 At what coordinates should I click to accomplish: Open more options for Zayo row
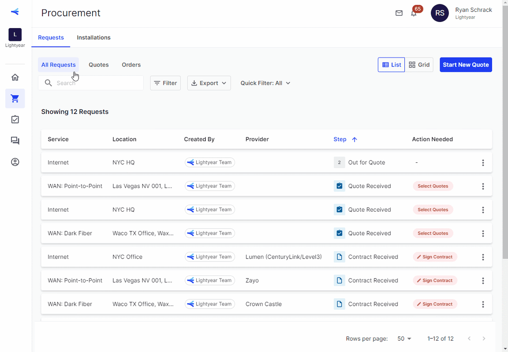click(483, 281)
